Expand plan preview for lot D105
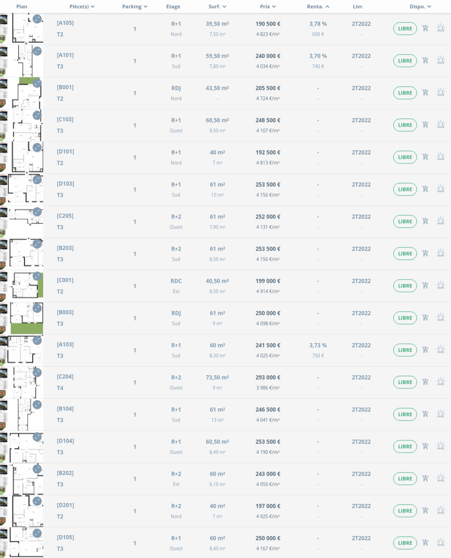 (x=37, y=533)
